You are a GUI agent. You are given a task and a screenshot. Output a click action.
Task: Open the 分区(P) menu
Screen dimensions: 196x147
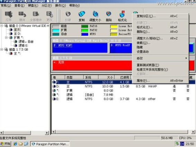coord(47,6)
